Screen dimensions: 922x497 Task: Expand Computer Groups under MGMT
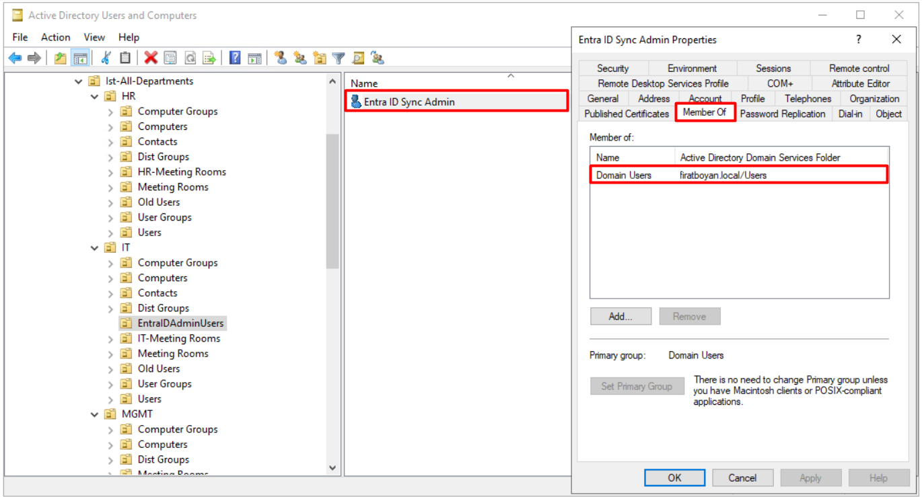click(110, 430)
